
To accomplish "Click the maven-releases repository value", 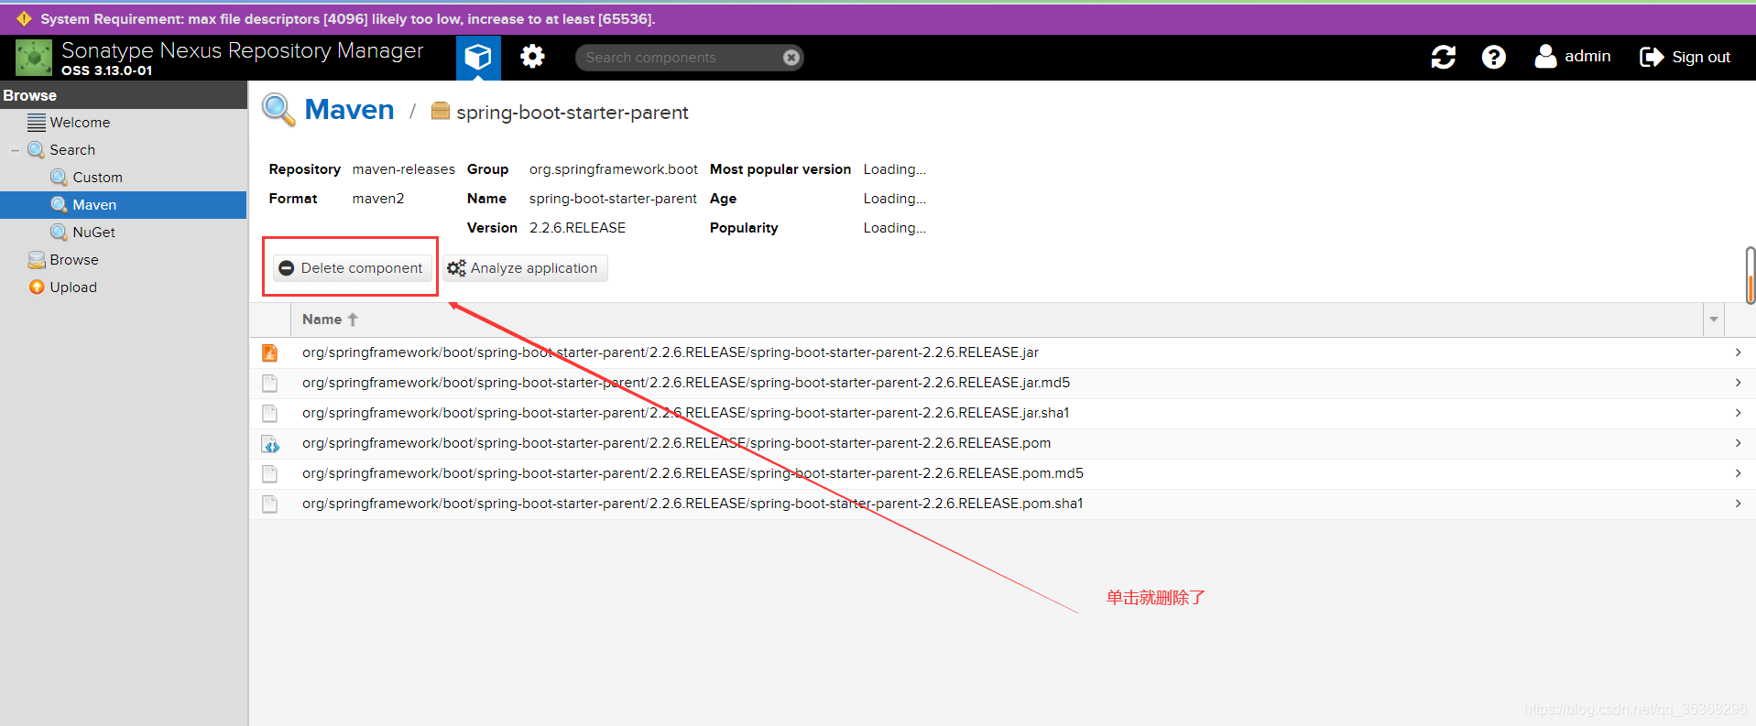I will point(403,169).
